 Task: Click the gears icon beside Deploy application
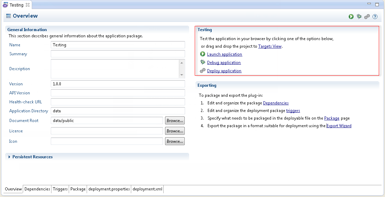click(203, 71)
